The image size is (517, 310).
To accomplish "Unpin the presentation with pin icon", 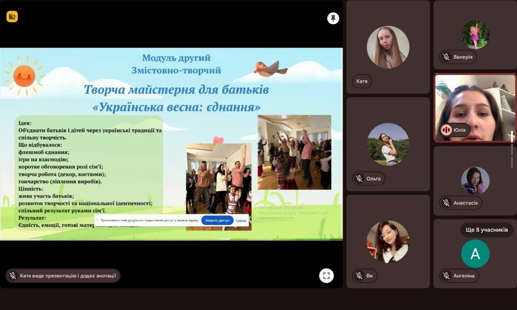I will pos(333,18).
